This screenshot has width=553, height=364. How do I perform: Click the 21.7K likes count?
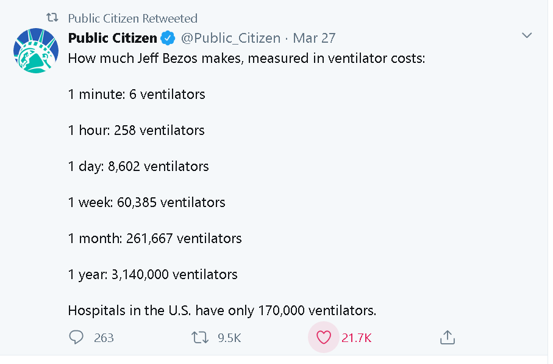coord(356,338)
